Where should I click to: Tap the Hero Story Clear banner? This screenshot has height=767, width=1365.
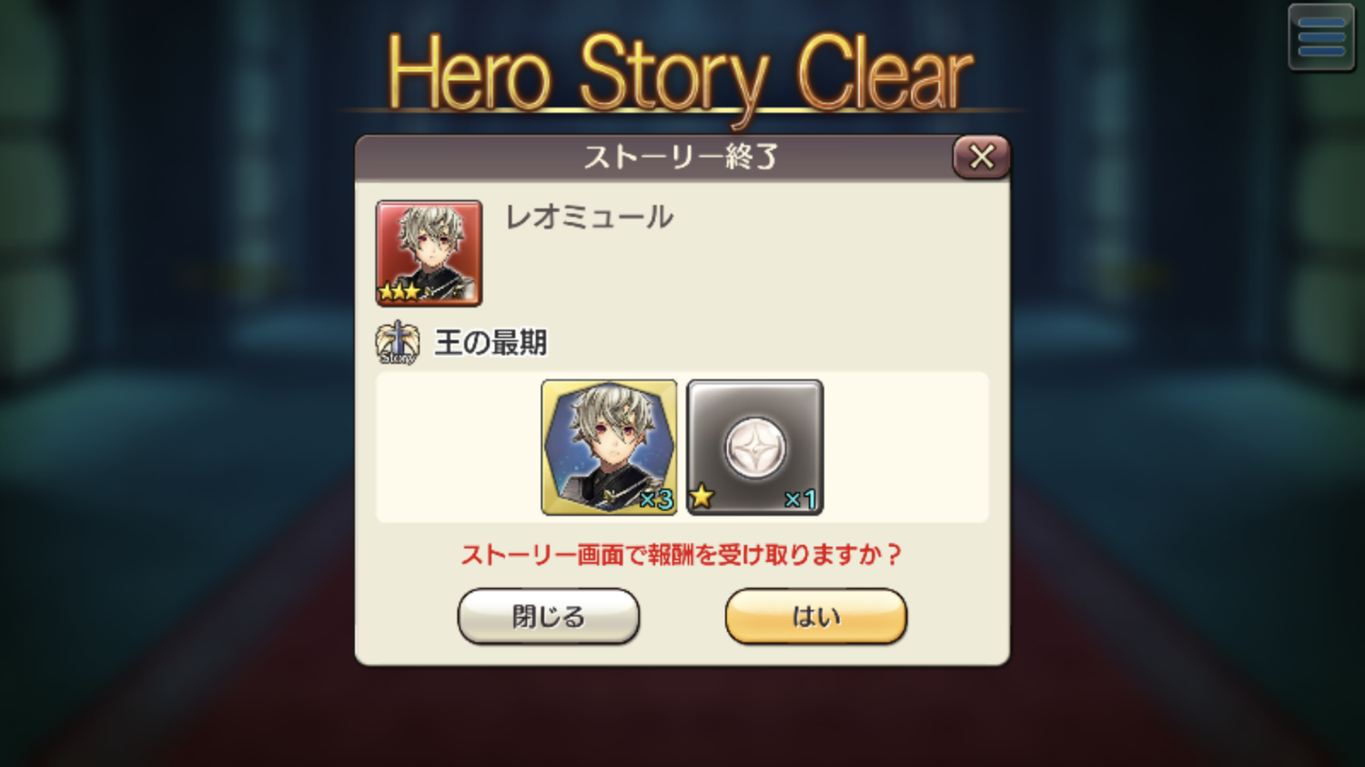tap(681, 75)
